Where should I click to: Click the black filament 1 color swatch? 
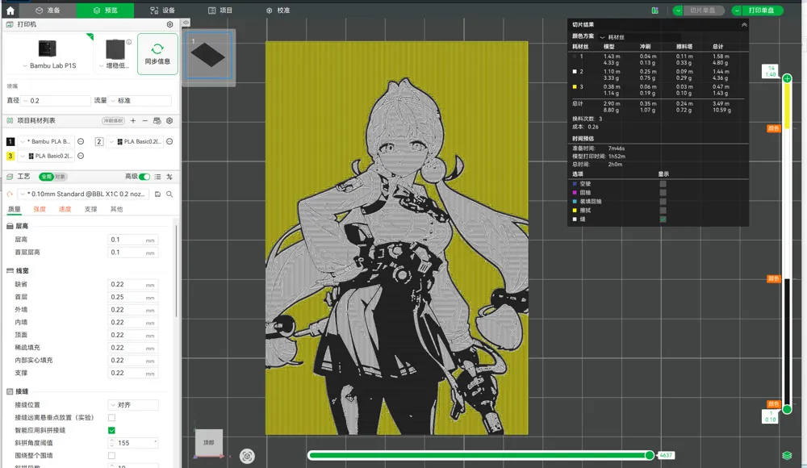[10, 141]
